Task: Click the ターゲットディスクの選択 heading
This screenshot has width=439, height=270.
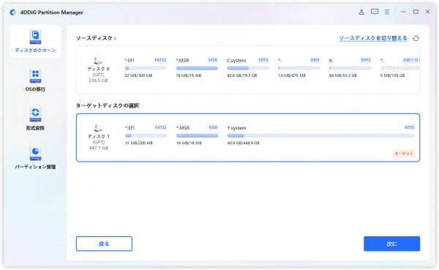Action: click(x=108, y=105)
